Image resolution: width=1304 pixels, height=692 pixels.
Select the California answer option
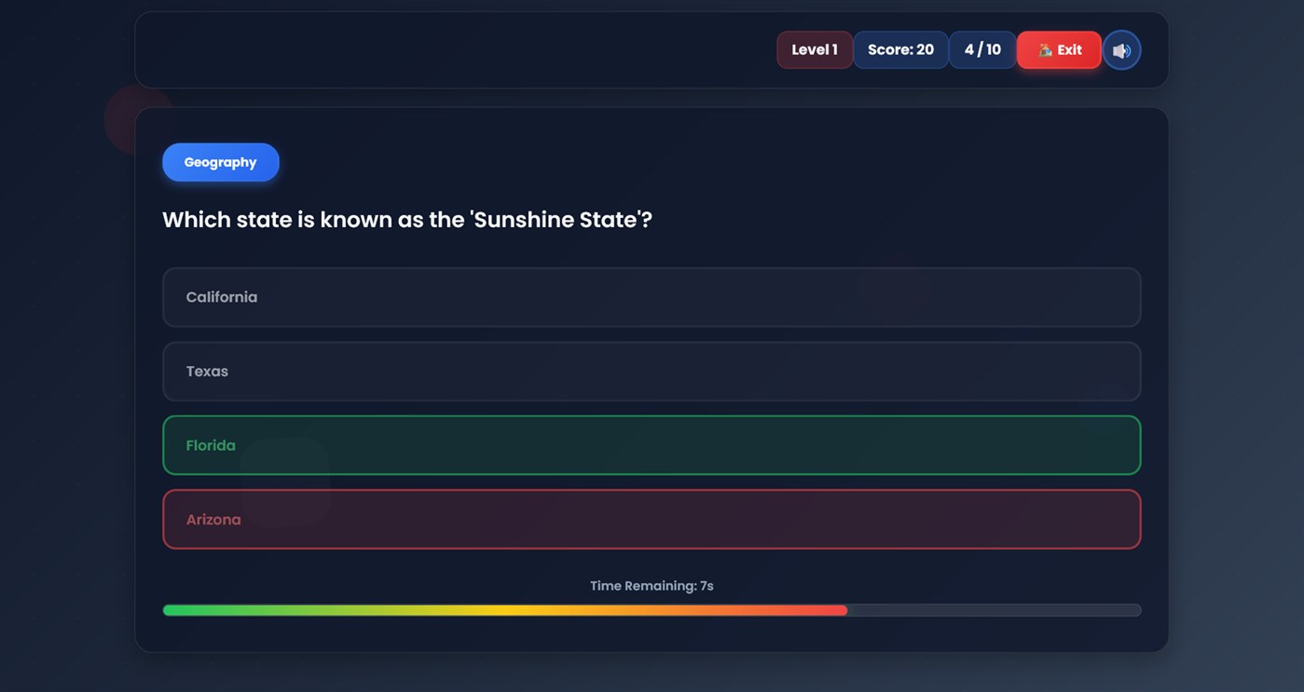pos(651,297)
